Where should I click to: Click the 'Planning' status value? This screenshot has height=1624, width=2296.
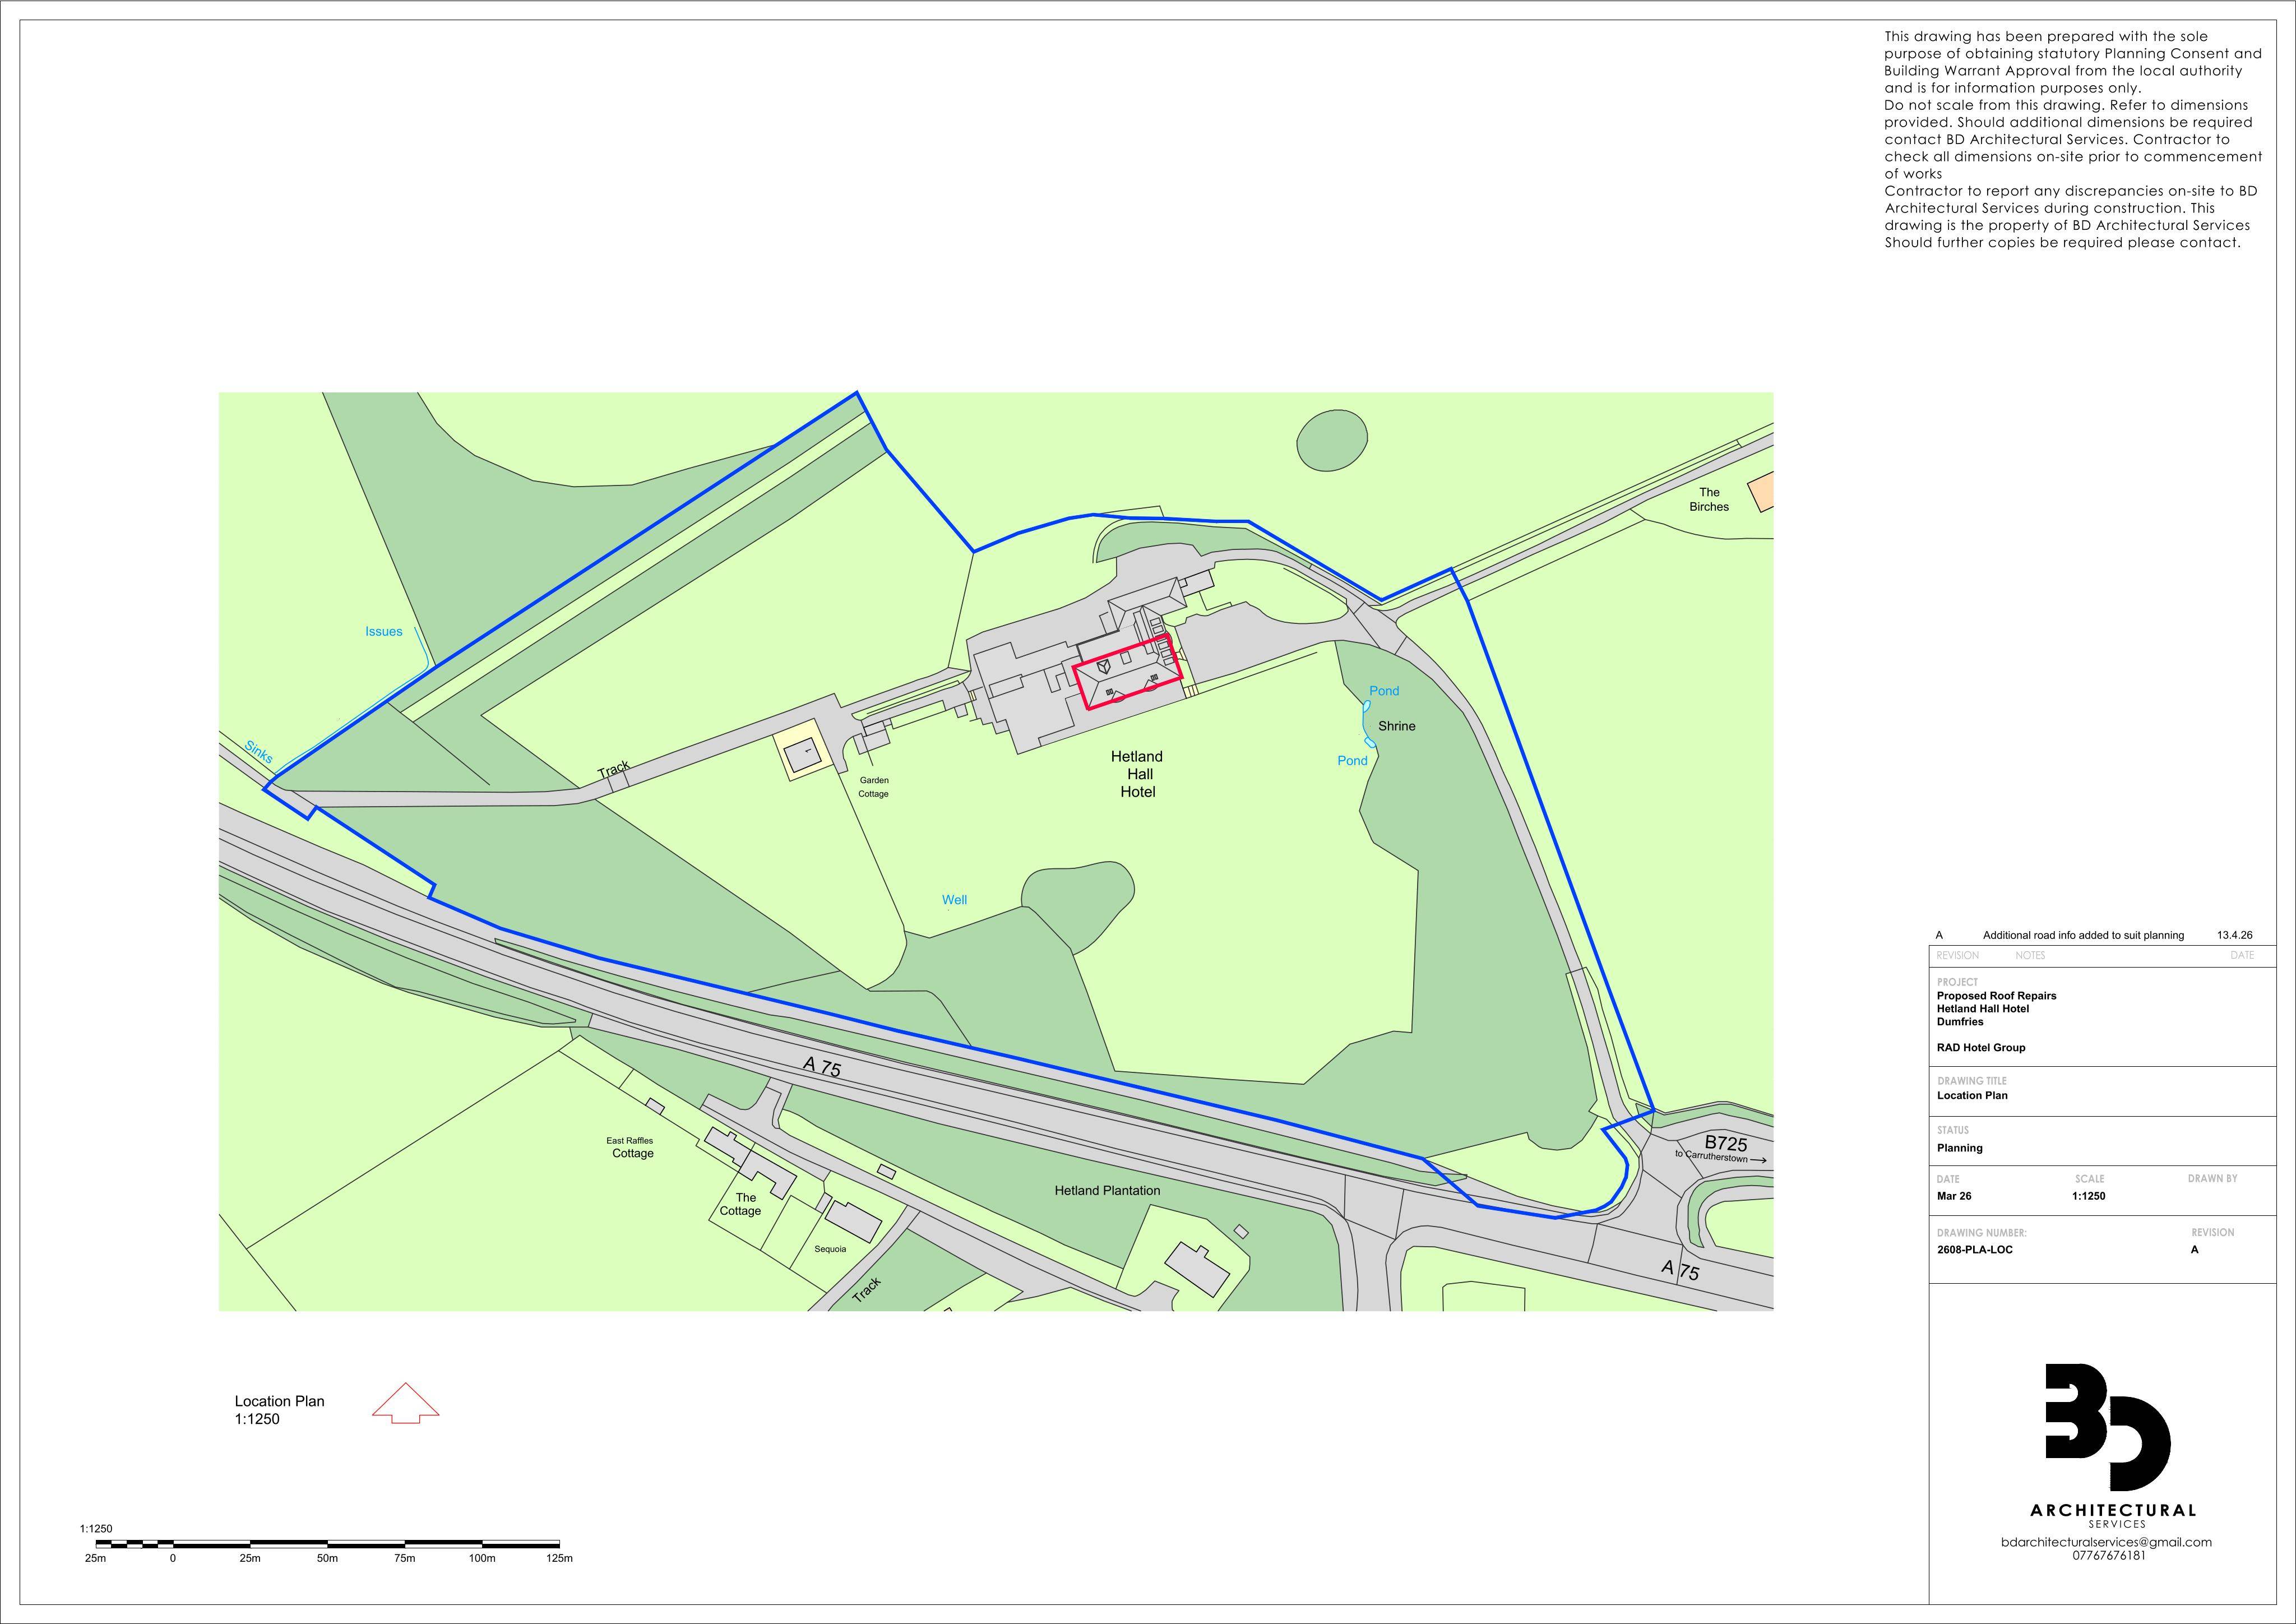pos(1959,1148)
